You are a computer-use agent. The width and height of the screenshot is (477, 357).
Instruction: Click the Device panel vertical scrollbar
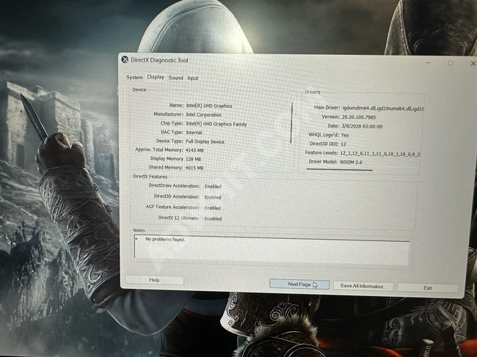coord(291,122)
